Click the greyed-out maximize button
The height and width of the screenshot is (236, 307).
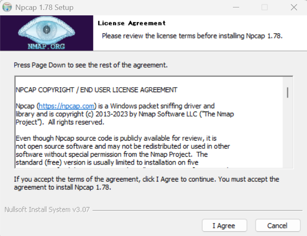pyautogui.click(x=265, y=7)
